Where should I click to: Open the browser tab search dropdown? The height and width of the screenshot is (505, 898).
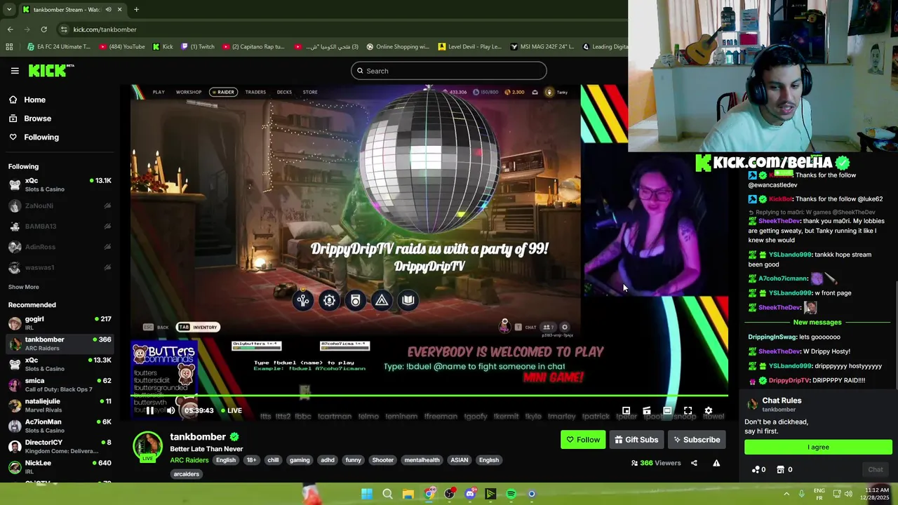8,10
